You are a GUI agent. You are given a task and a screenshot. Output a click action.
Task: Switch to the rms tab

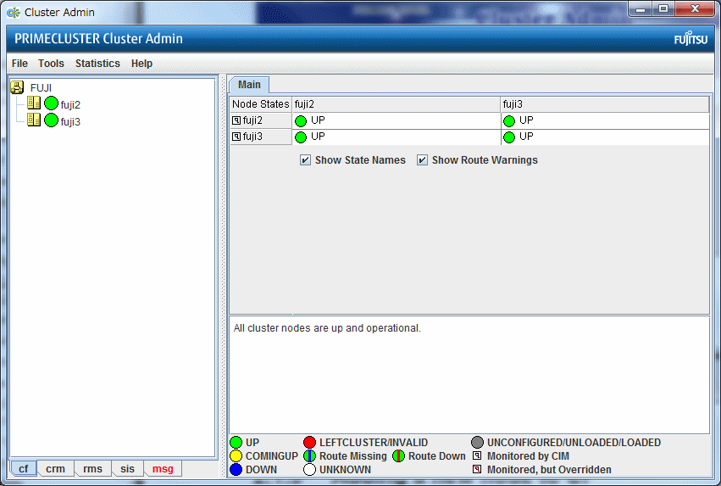tap(92, 468)
